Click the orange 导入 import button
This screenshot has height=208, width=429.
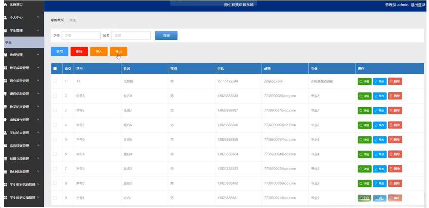point(99,51)
